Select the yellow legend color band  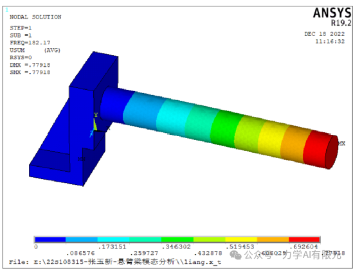coord(241,239)
